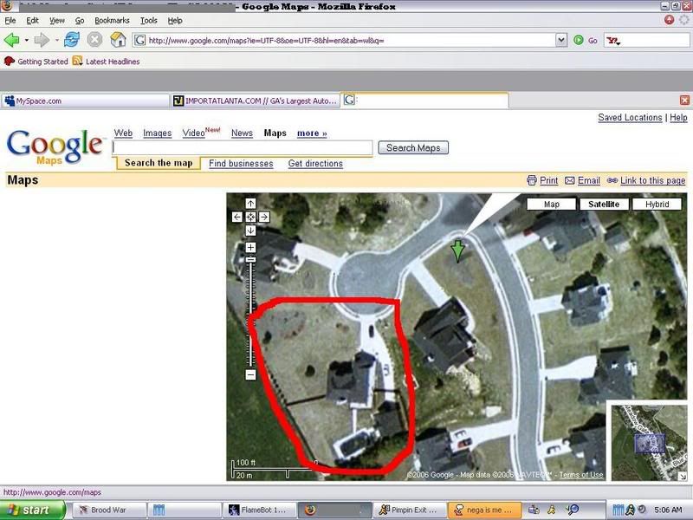Open the Get directions link
Viewport: 693px width, 520px height.
[315, 164]
